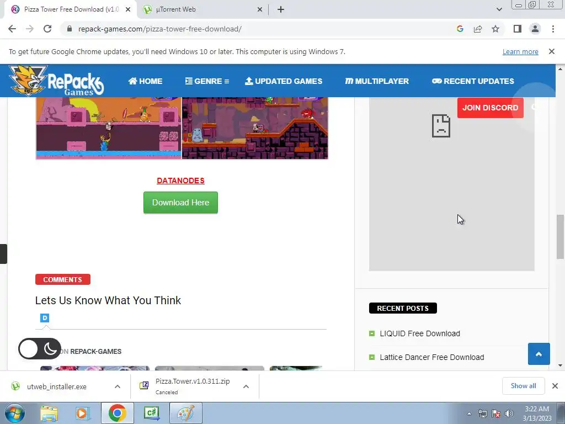
Task: Reload the page with the refresh icon
Action: 47,29
